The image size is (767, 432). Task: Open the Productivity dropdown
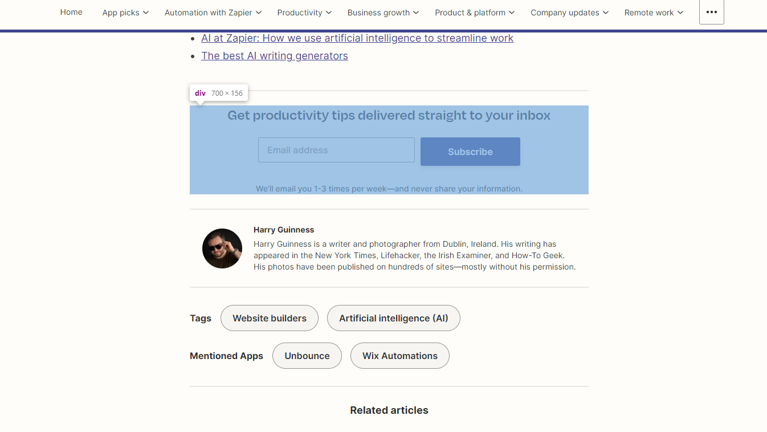click(x=304, y=12)
